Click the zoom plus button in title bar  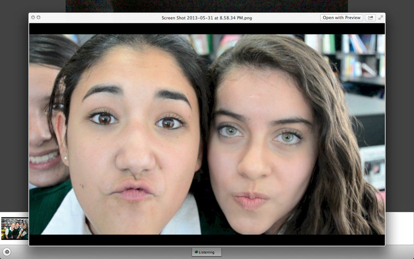[38, 18]
